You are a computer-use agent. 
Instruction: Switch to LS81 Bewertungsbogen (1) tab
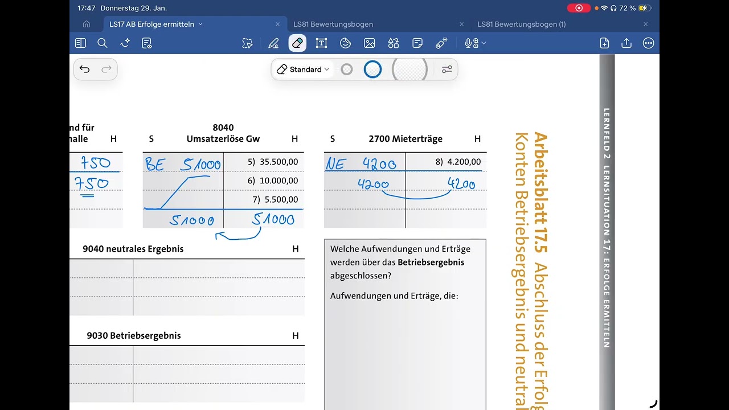522,24
